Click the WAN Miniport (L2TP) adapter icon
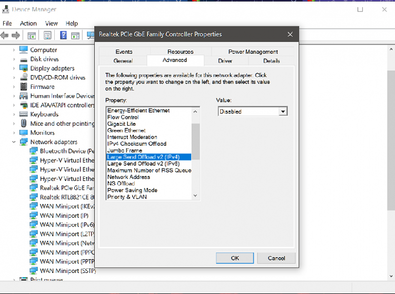Viewport: 395px width, 294px height. pos(33,234)
